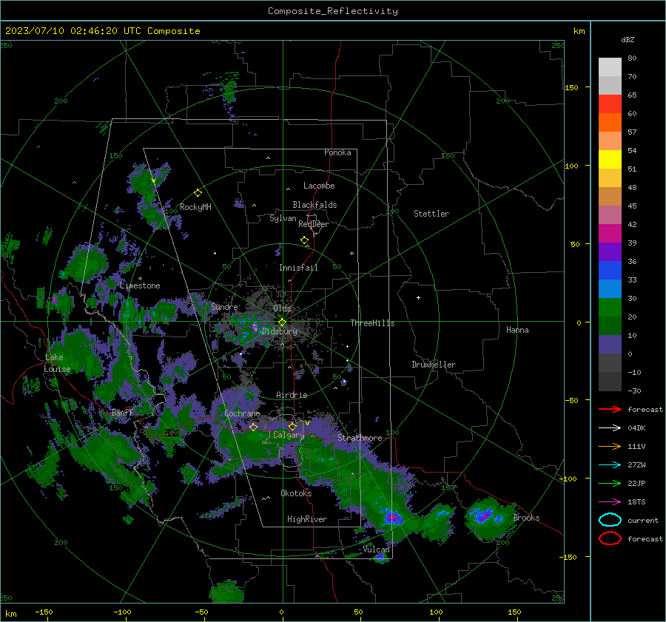Viewport: 666px width, 622px height.
Task: Click the Composite_Reflectivity title
Action: [332, 11]
